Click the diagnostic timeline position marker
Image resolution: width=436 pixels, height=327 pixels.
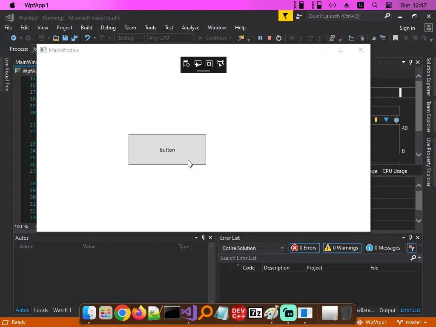point(400,92)
